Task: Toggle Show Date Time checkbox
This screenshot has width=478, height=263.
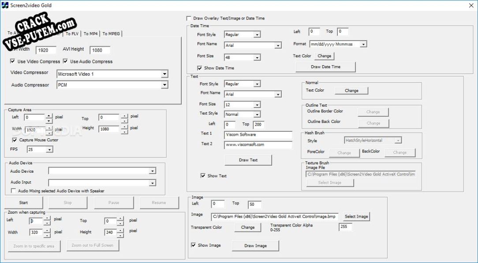Action: point(200,68)
